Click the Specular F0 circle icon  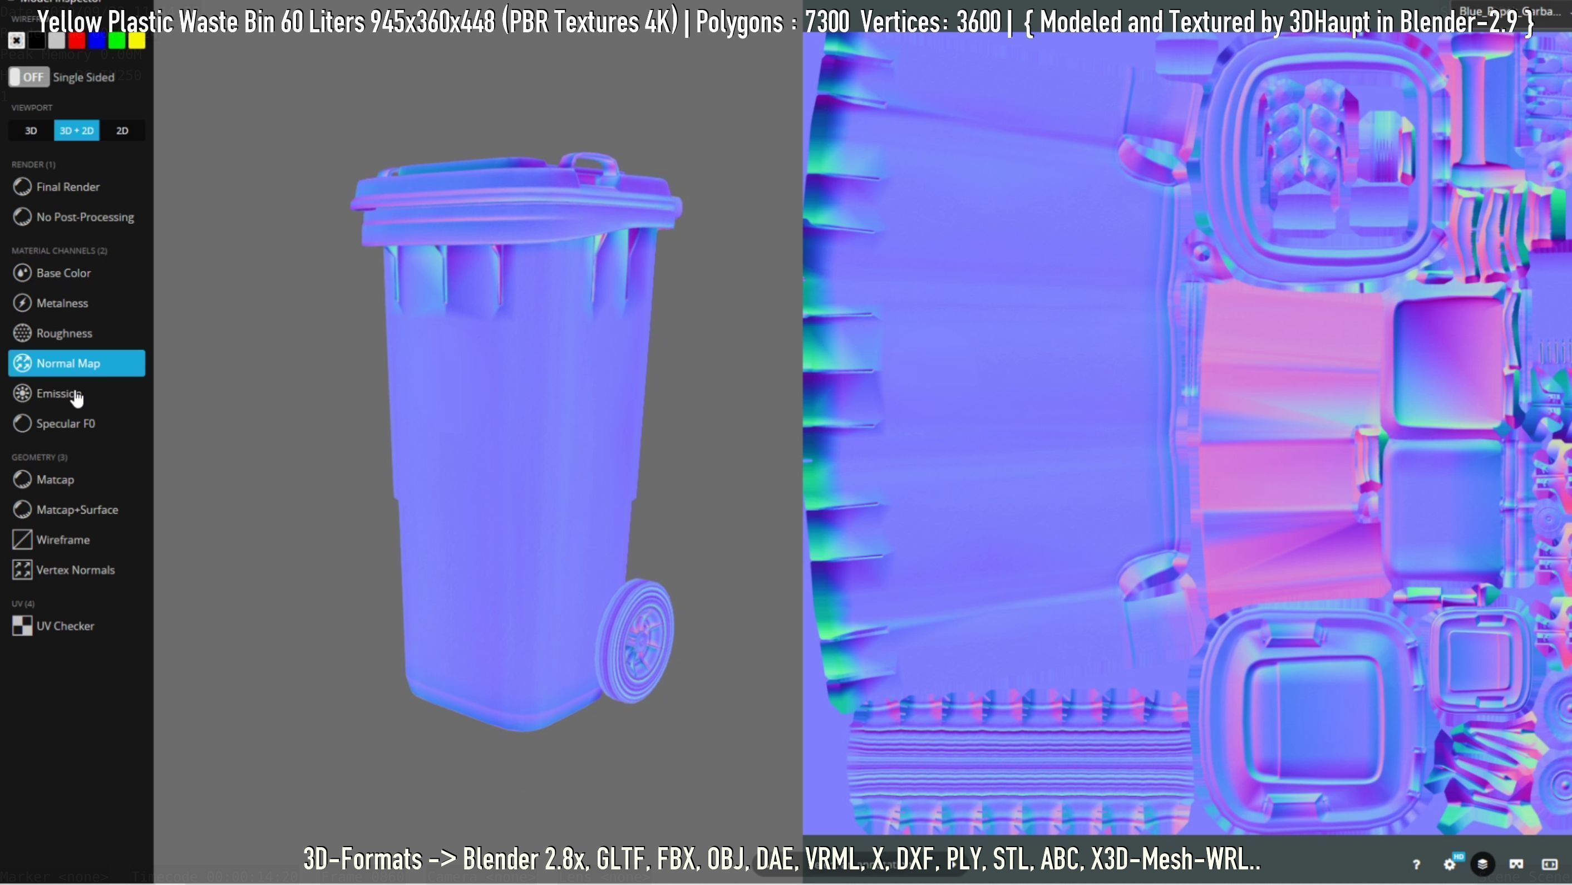pos(23,424)
